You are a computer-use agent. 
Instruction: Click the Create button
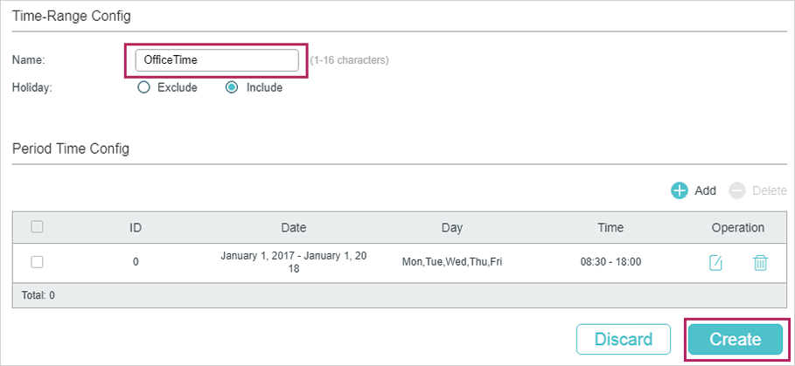coord(736,339)
